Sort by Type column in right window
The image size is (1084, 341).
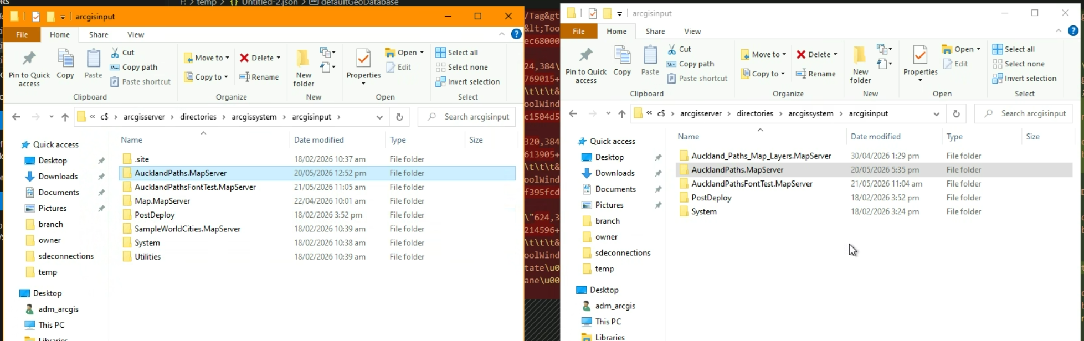click(954, 136)
